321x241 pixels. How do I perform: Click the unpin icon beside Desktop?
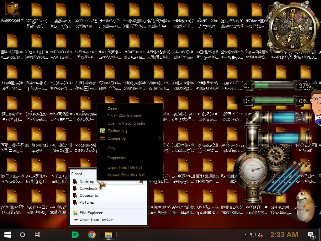141,182
